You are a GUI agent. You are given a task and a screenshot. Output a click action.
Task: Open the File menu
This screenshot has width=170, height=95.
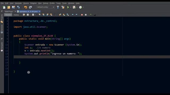click(x=2, y=3)
